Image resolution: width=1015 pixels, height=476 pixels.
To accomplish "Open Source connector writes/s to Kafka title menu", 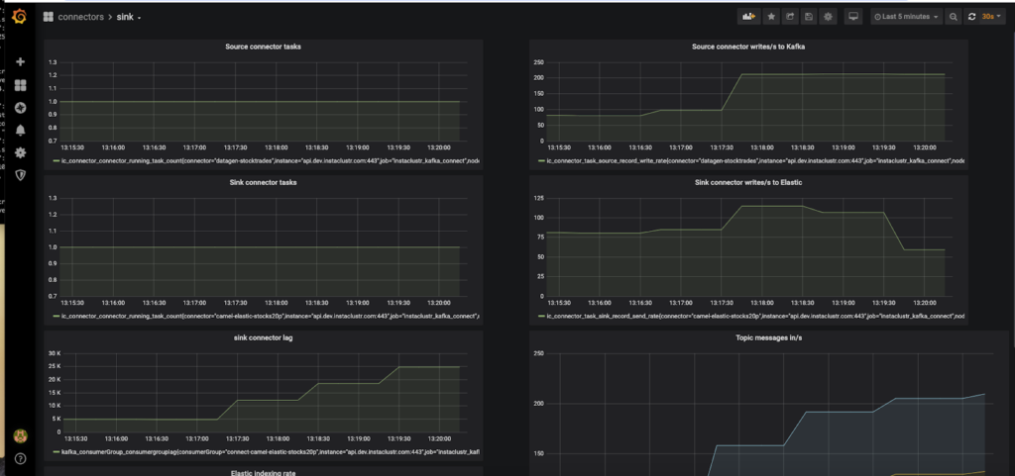I will pyautogui.click(x=748, y=47).
